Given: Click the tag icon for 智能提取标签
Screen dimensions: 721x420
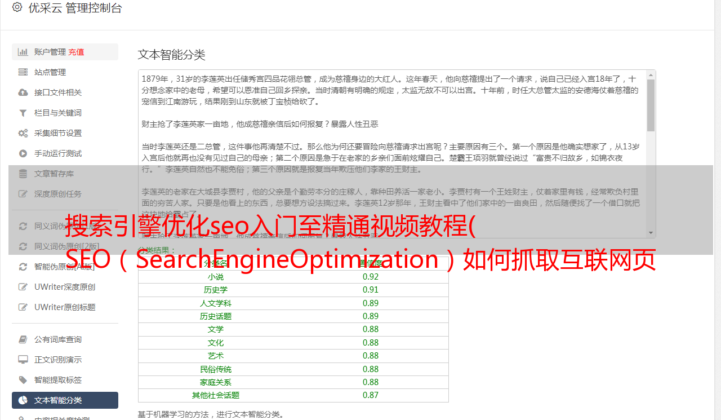Looking at the screenshot, I should tap(23, 380).
